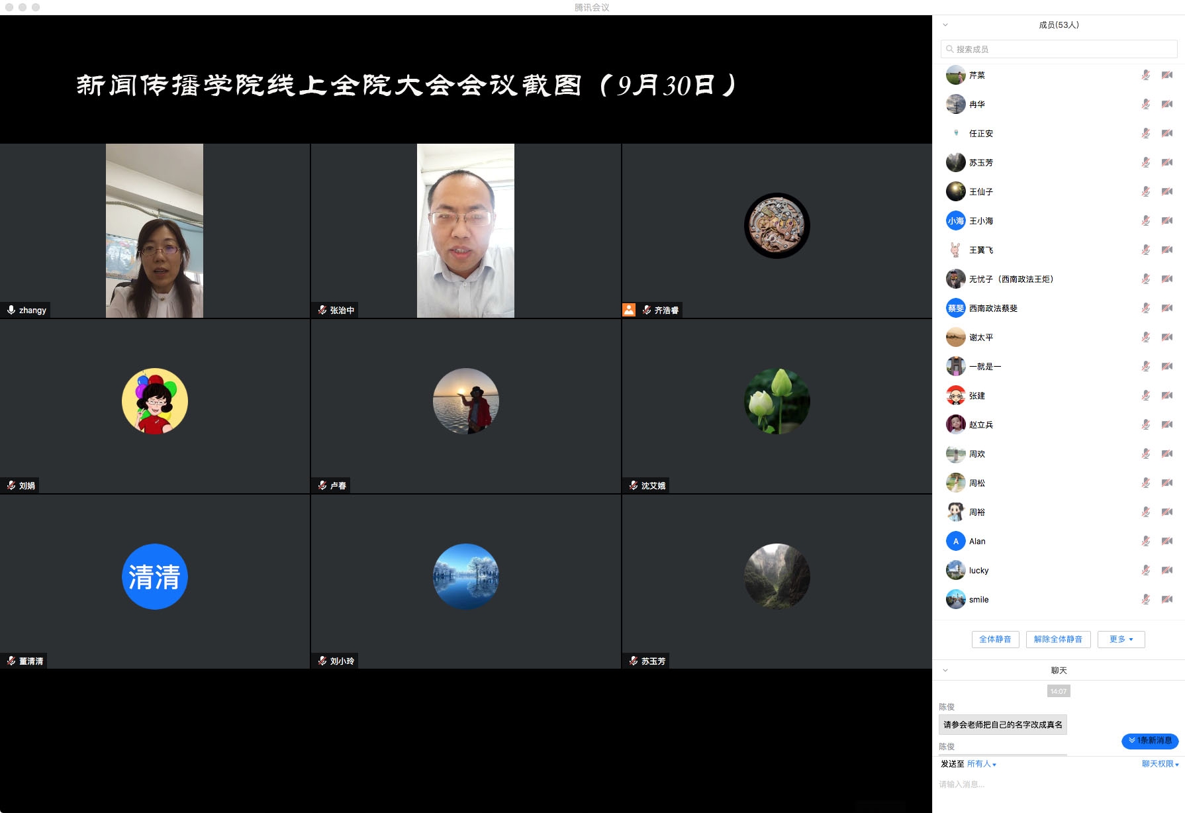The image size is (1185, 813).
Task: Click the 1条新消息 new message button
Action: pos(1150,741)
